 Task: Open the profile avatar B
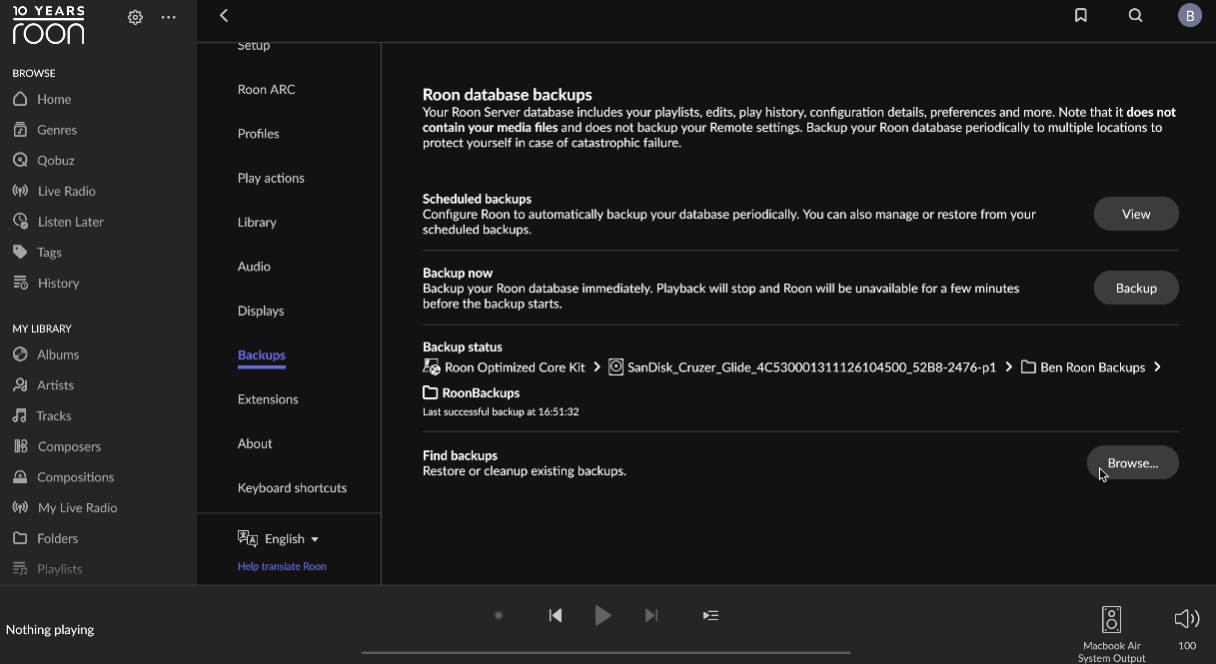point(1189,15)
